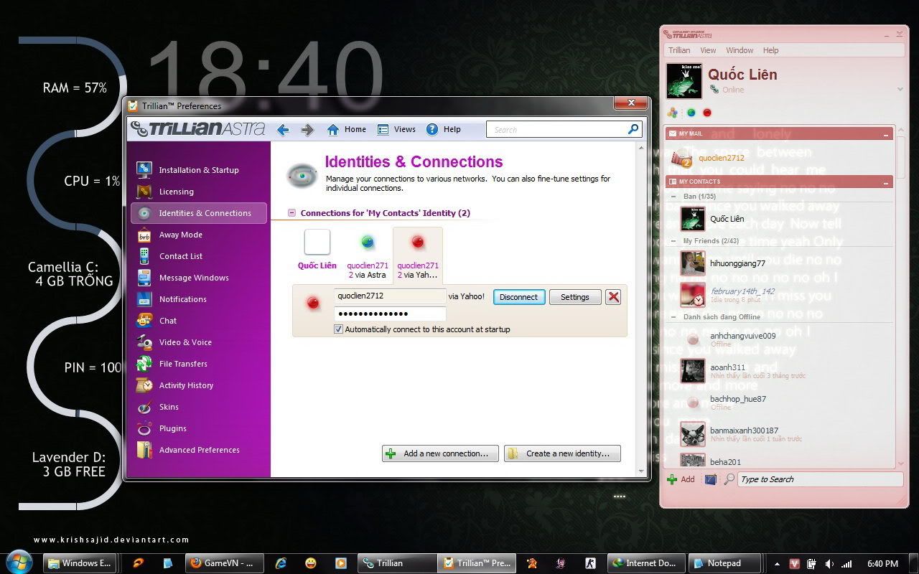Viewport: 919px width, 574px height.
Task: Click Add contact button at bottom
Action: point(681,479)
